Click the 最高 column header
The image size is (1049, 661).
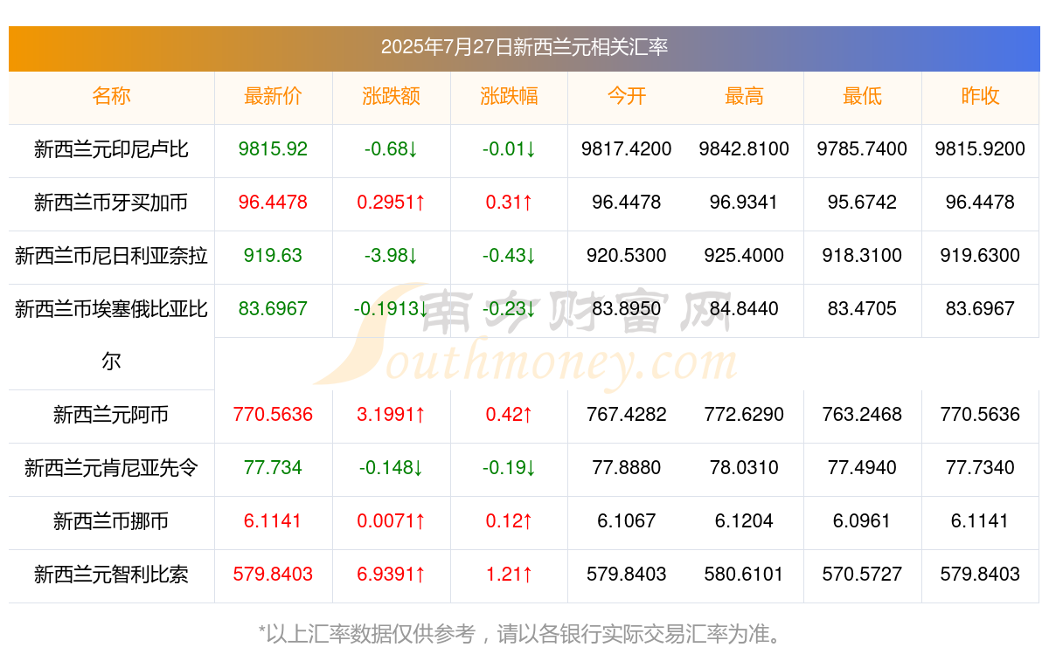(744, 96)
